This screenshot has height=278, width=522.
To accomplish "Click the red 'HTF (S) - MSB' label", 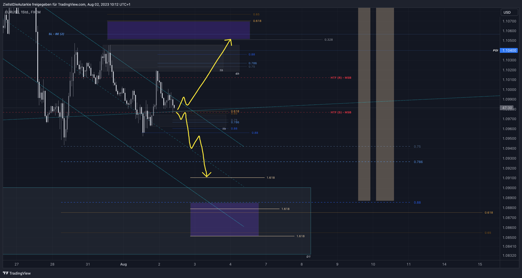I will (341, 112).
